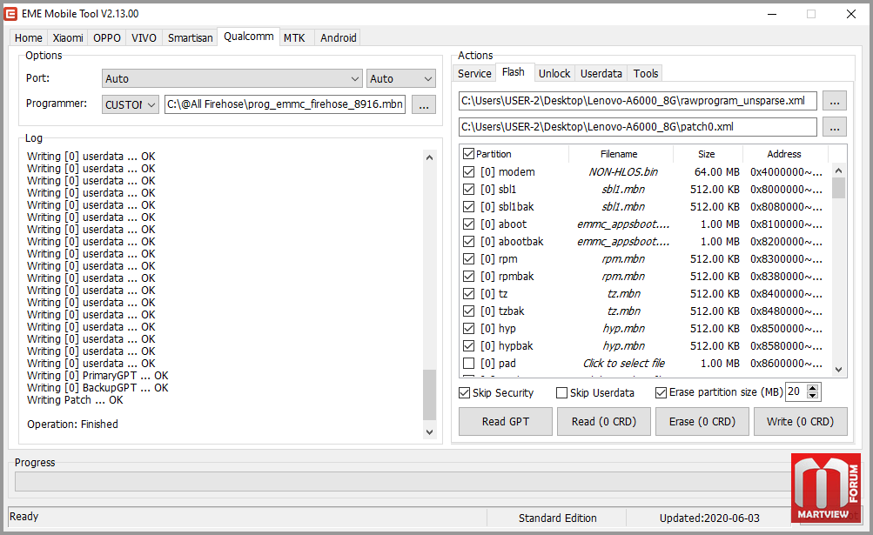The height and width of the screenshot is (535, 873).
Task: Click the Updated:2020-06-03 status text
Action: point(709,518)
